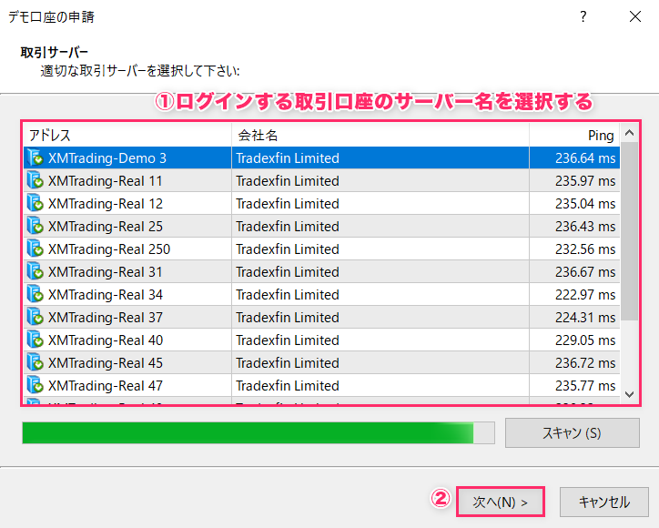Click Tradexfin Limited in XMTrading-Real 12 row
Viewport: 659px width, 528px height.
point(288,204)
